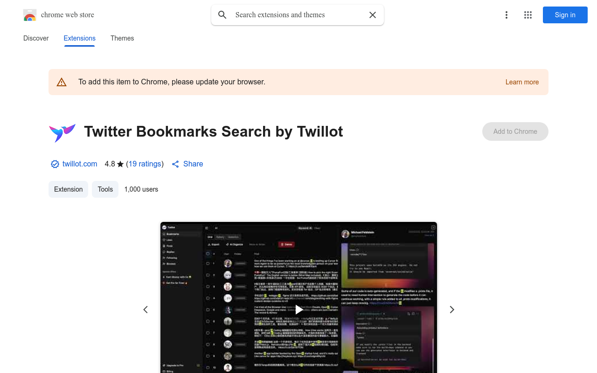Click the disabled Add to Chrome button
The height and width of the screenshot is (373, 597).
[x=515, y=131]
